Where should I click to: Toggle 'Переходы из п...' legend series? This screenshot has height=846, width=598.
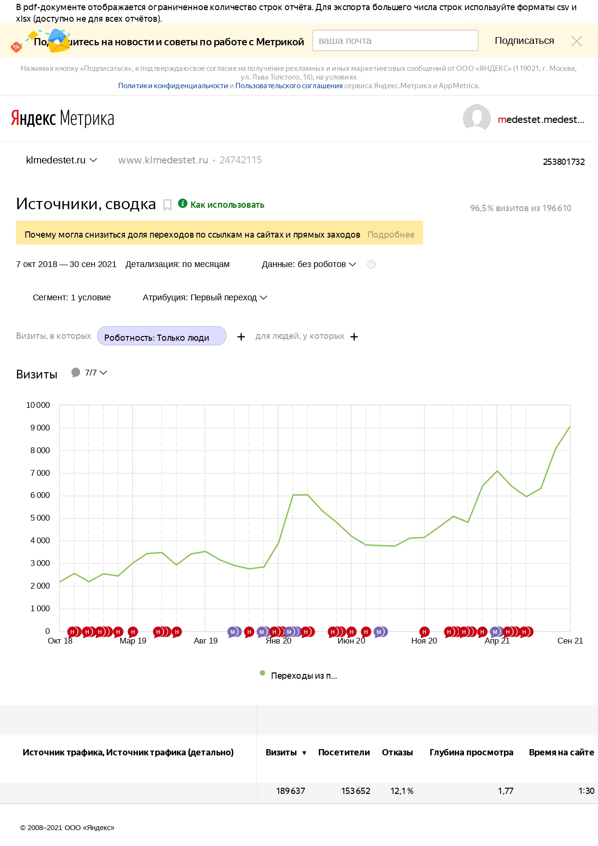click(299, 675)
